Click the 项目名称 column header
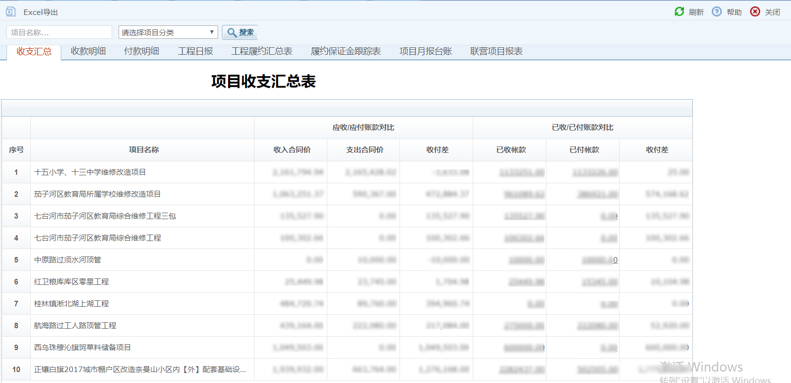Viewport: 791px width, 383px height. (x=143, y=150)
